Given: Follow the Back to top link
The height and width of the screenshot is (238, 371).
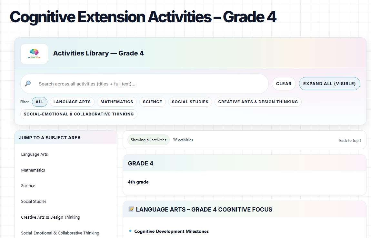Looking at the screenshot, I should coord(350,141).
